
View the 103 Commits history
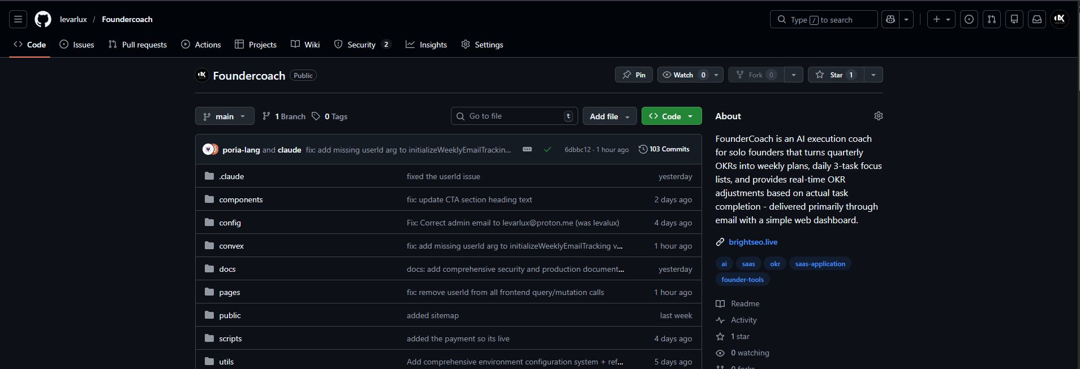(x=664, y=149)
